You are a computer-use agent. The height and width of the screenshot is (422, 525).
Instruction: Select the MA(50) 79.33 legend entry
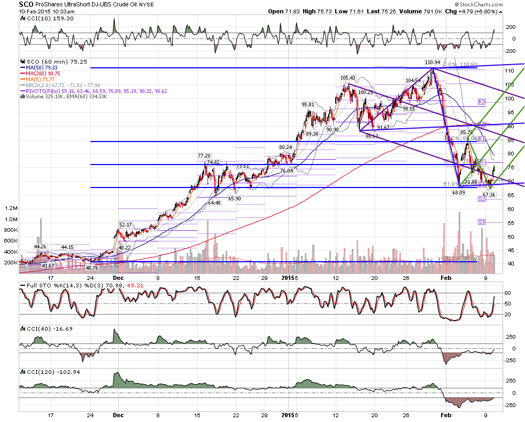39,68
